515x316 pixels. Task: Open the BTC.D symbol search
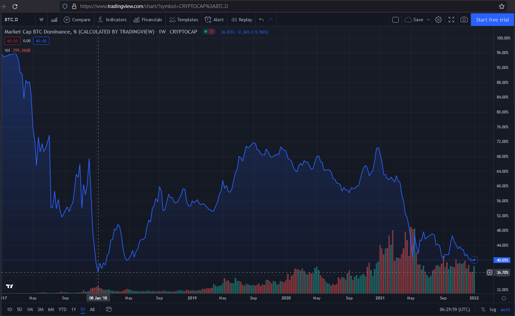click(x=11, y=20)
